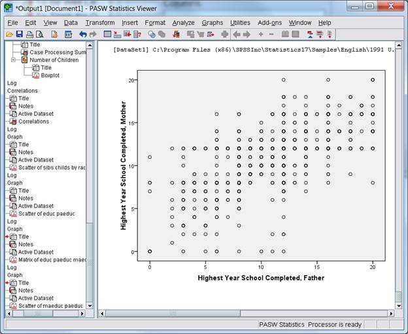
Task: Click the Go to Data icon
Action: [x=107, y=34]
